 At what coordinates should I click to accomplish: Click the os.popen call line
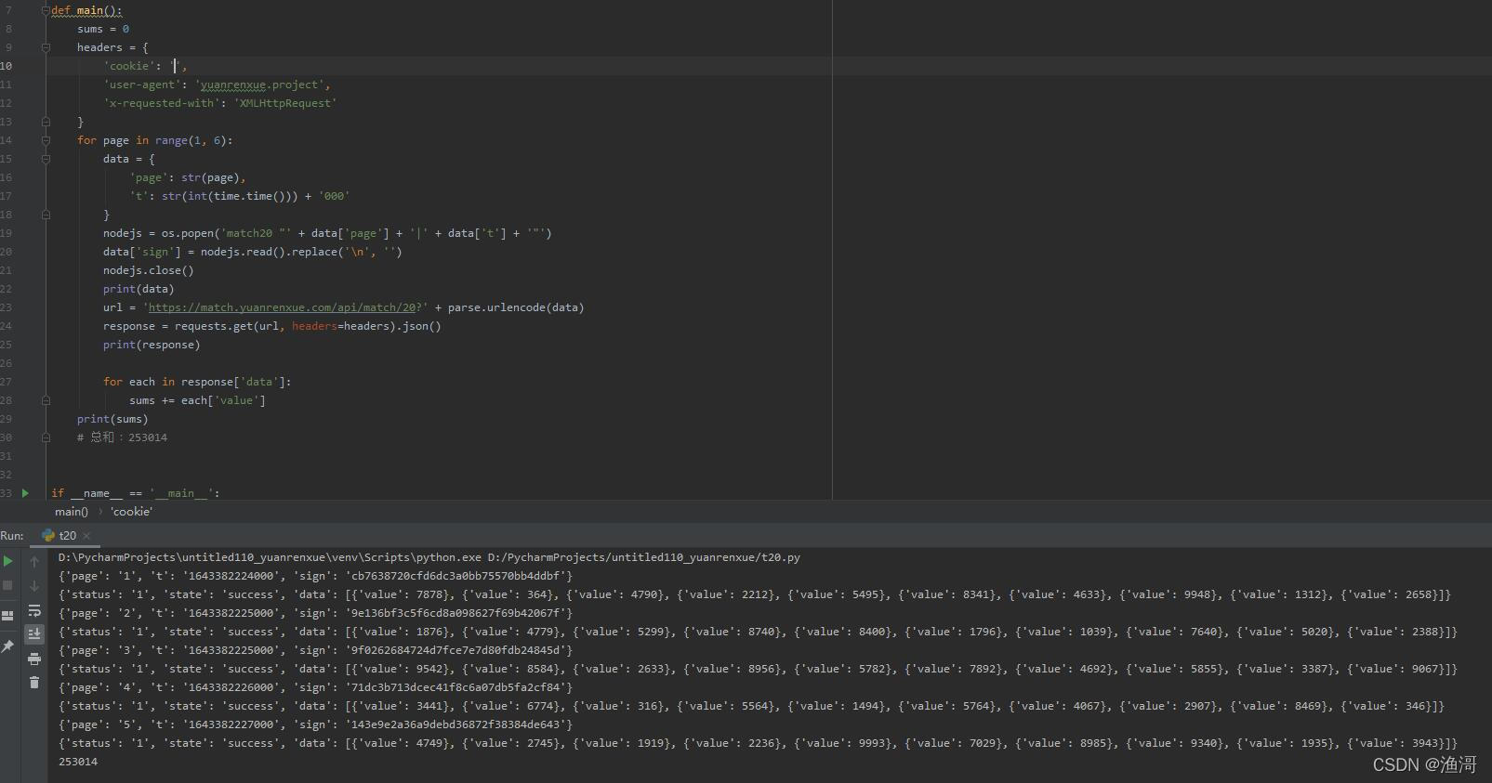(327, 233)
